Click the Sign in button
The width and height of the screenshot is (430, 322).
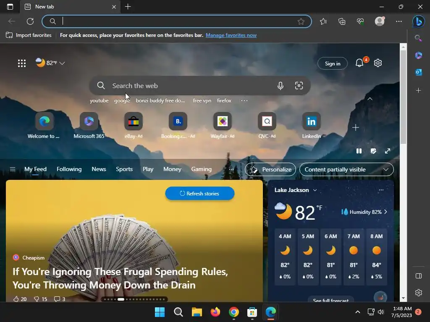(x=333, y=64)
